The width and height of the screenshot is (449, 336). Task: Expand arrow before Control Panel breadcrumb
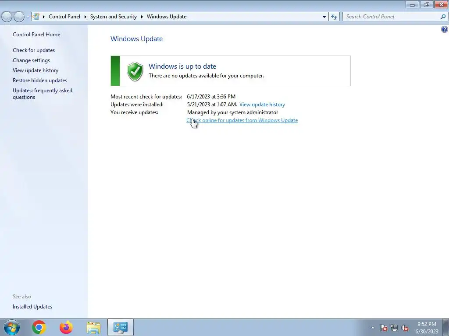pos(44,17)
